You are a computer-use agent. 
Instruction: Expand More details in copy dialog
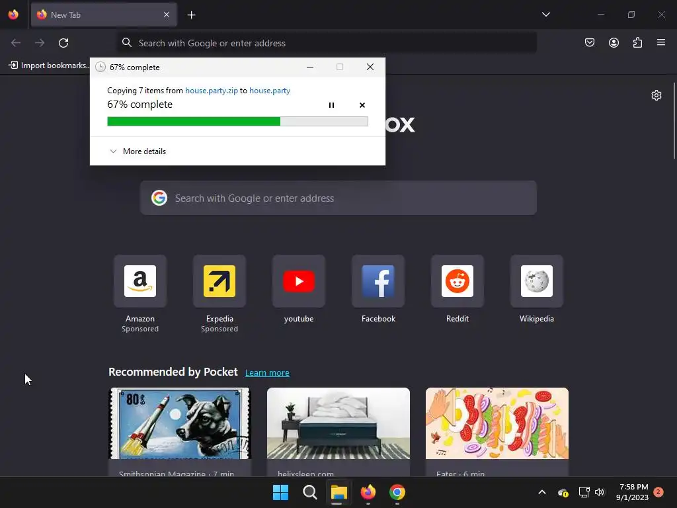(138, 151)
